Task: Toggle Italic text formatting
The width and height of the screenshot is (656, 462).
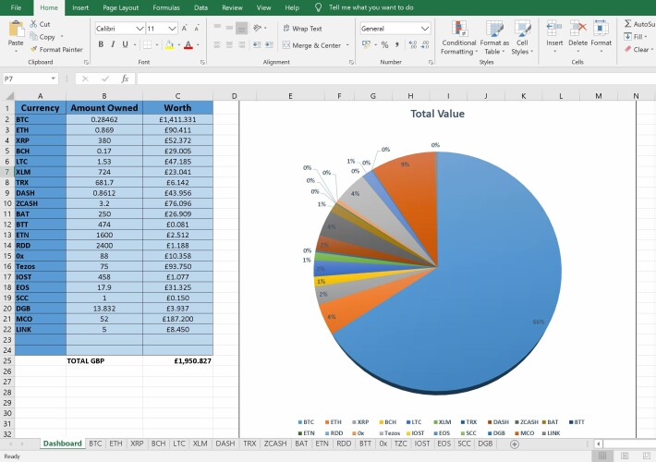Action: coord(113,44)
